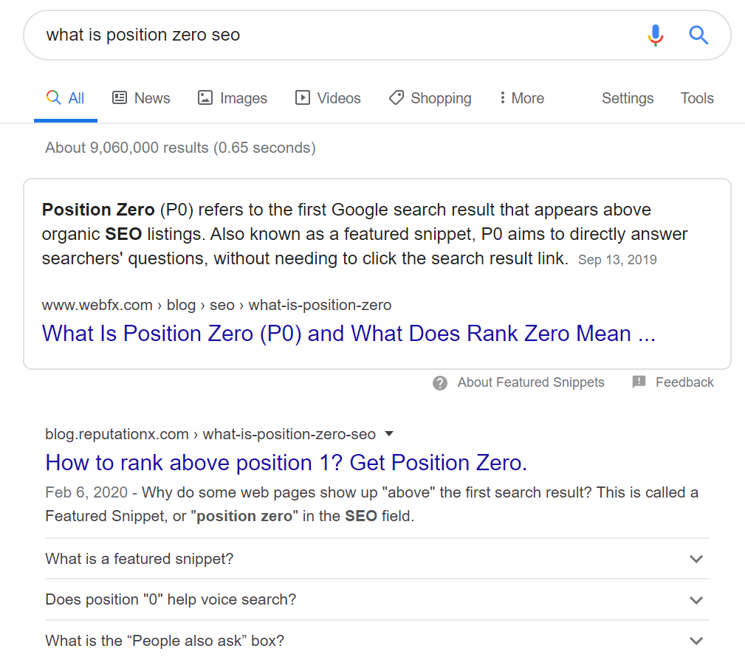Click the Videos tab play icon
This screenshot has height=657, width=745.
click(x=303, y=98)
